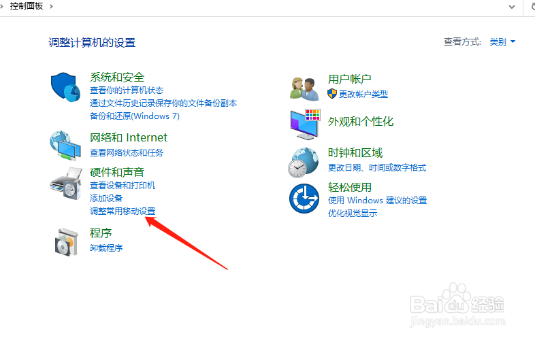Open 查看网络状态和任务 link
This screenshot has height=340, width=535.
(x=127, y=152)
